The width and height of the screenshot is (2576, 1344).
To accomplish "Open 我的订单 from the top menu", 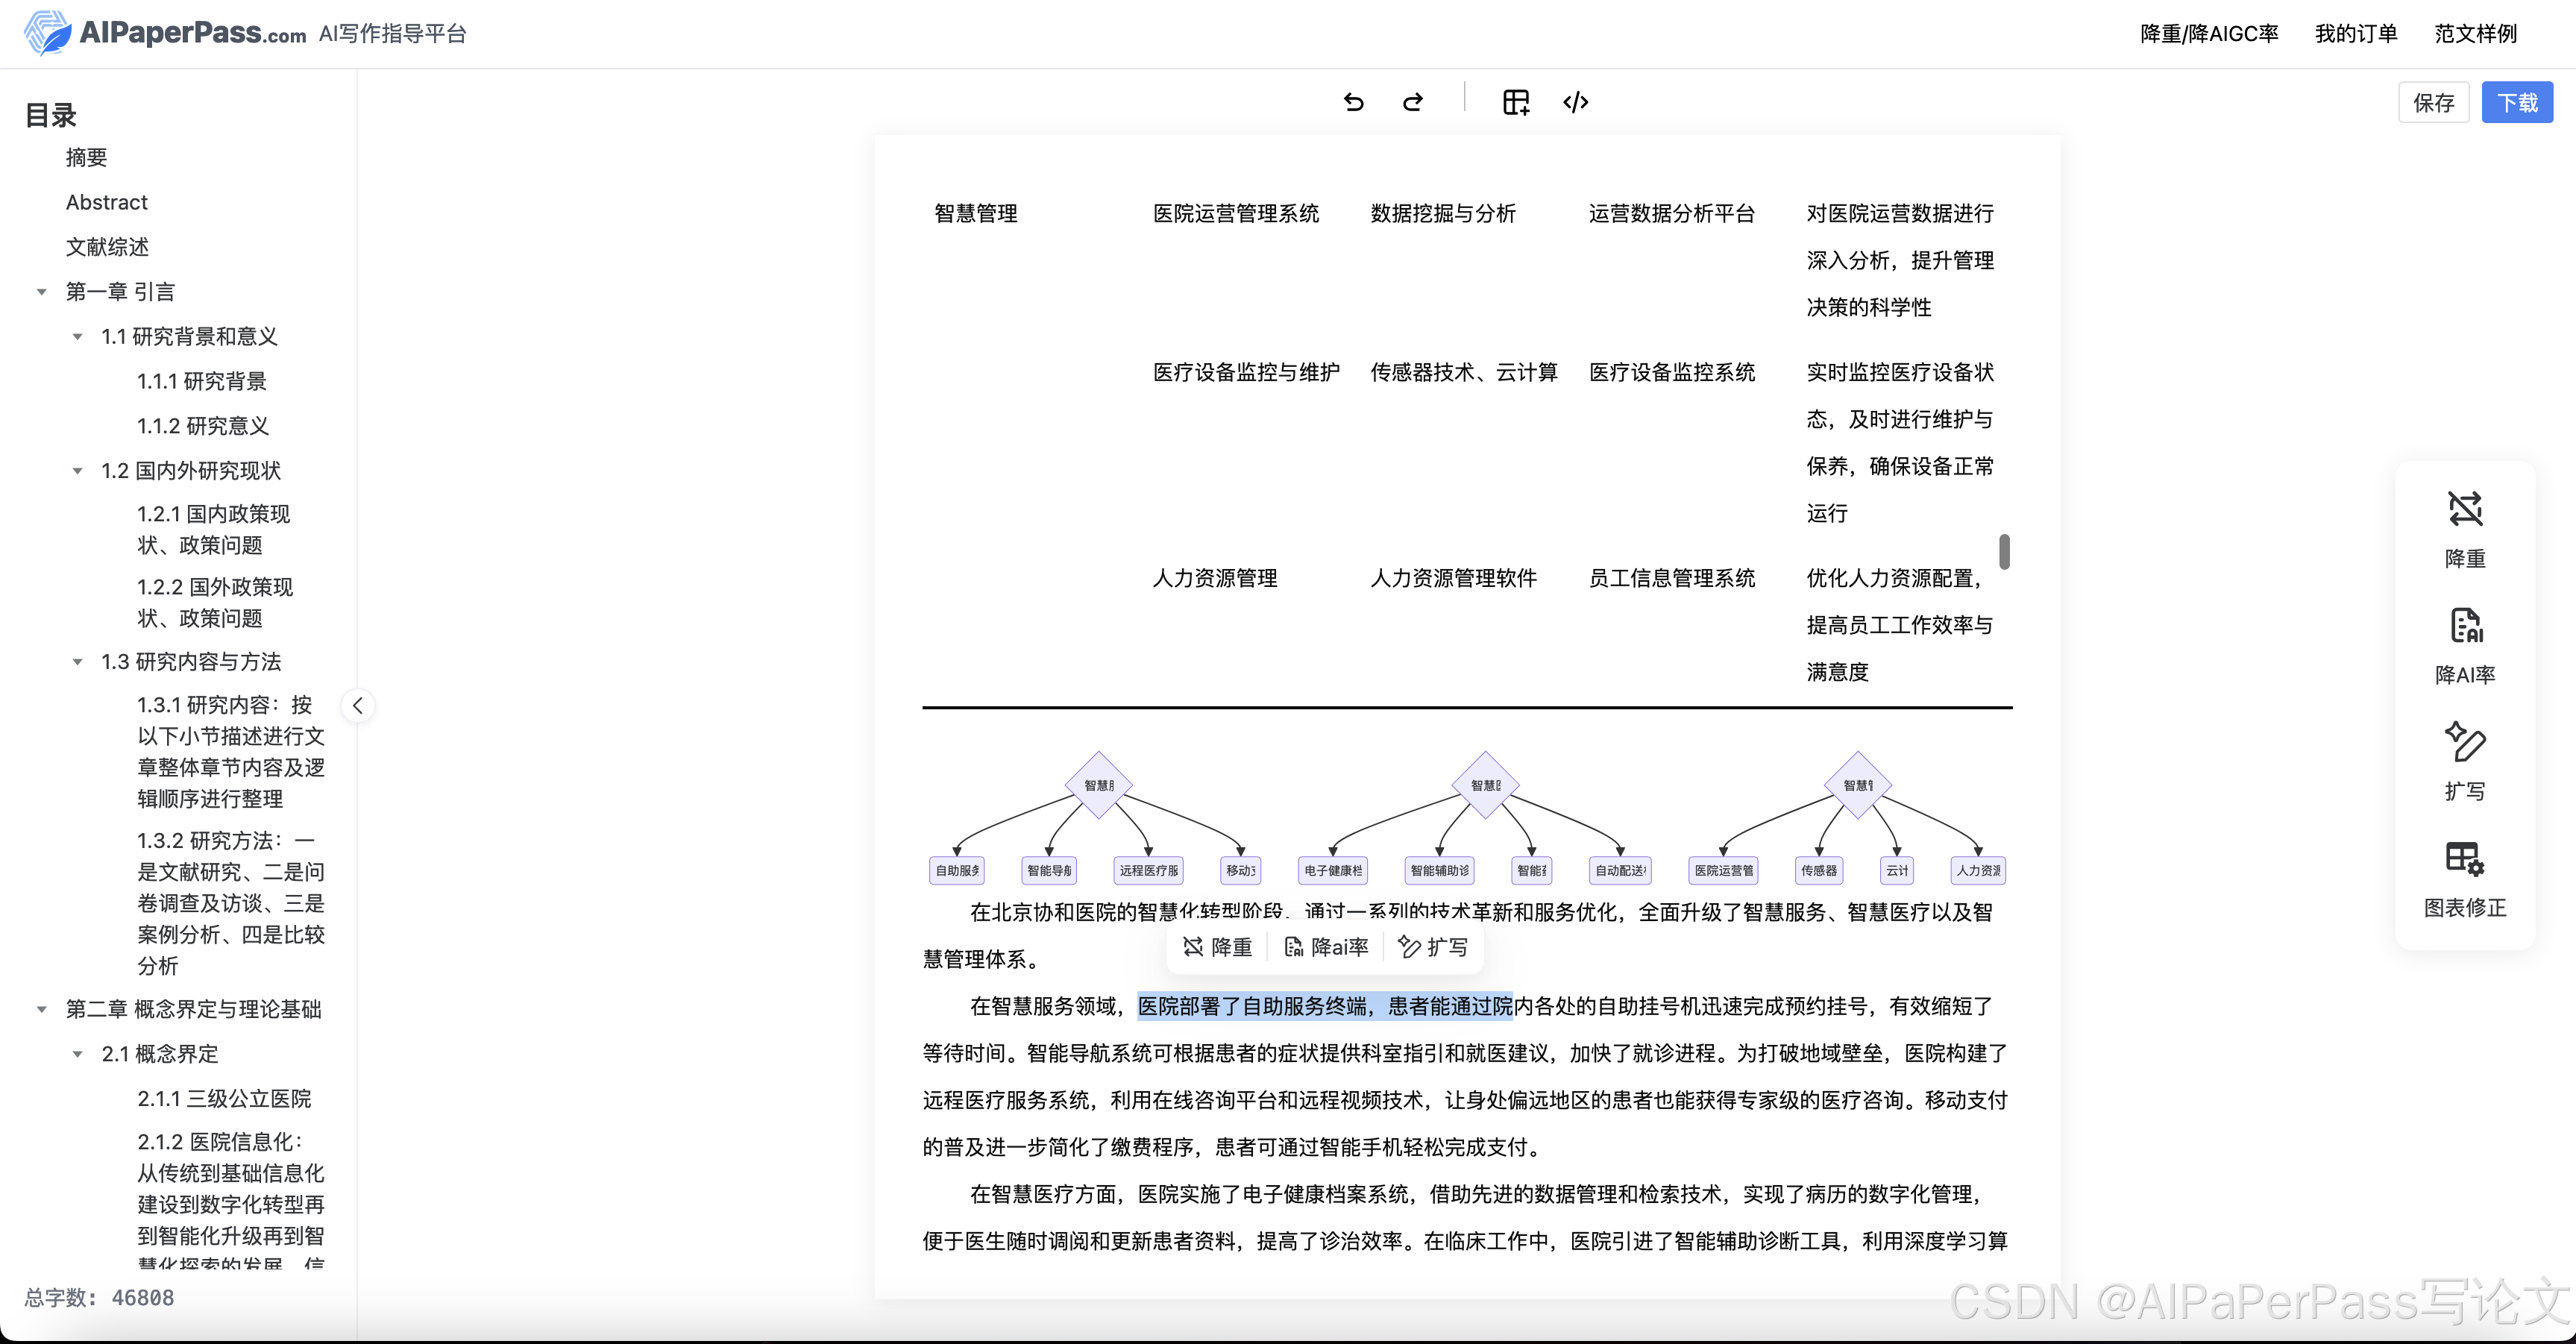I will pyautogui.click(x=2355, y=33).
